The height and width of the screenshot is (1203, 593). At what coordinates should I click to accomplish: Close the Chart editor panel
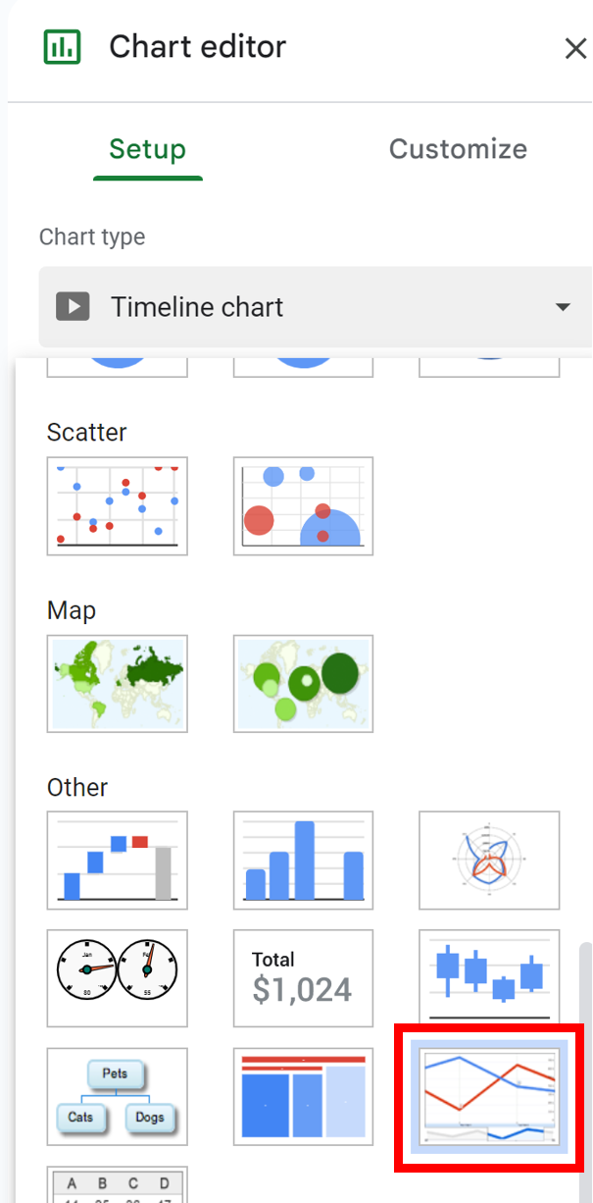pos(575,48)
